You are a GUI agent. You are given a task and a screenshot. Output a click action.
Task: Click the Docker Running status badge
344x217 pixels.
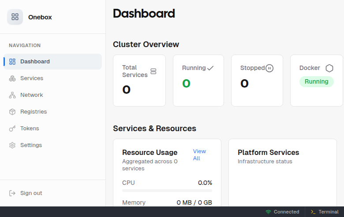pos(316,81)
